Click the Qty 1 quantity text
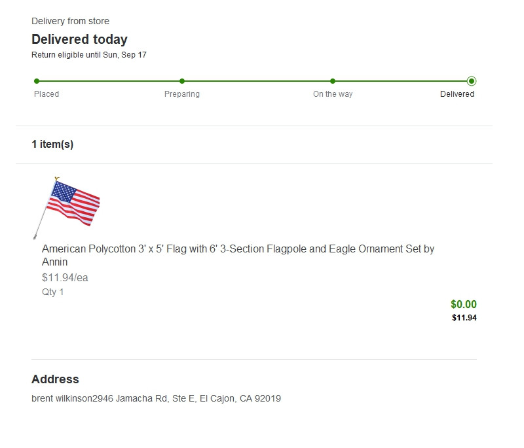Screen dimensions: 524x448 coord(53,292)
